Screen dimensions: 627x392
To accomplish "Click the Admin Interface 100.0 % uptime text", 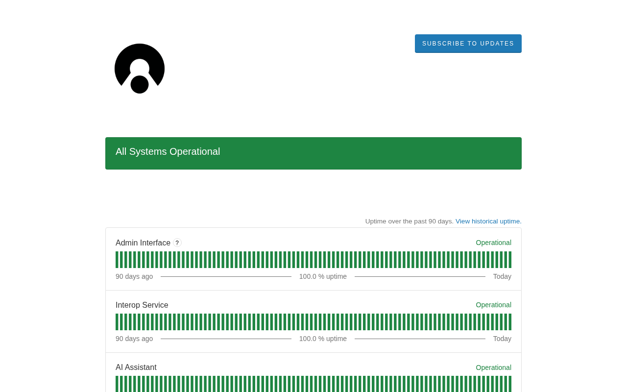I will [323, 276].
